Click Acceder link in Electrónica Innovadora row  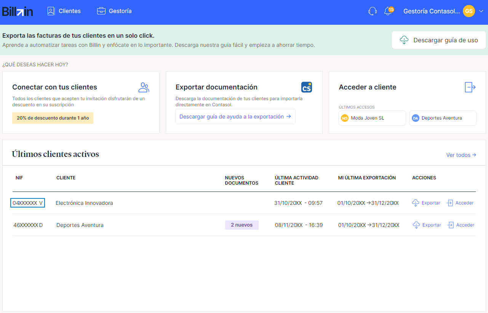464,203
